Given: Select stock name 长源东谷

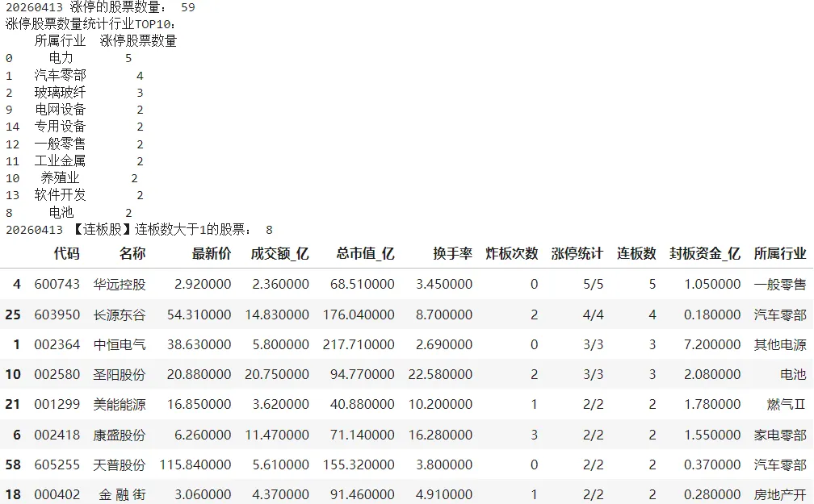Looking at the screenshot, I should pos(120,314).
